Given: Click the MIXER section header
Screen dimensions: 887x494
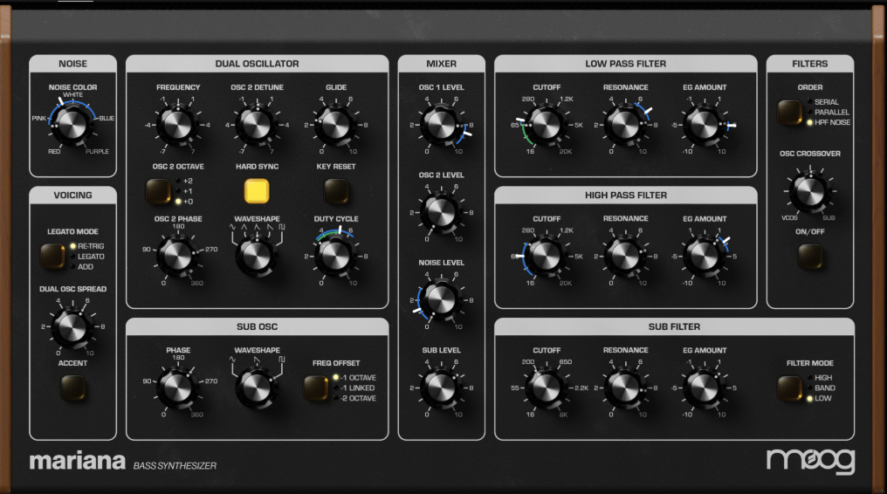Looking at the screenshot, I should pos(441,64).
